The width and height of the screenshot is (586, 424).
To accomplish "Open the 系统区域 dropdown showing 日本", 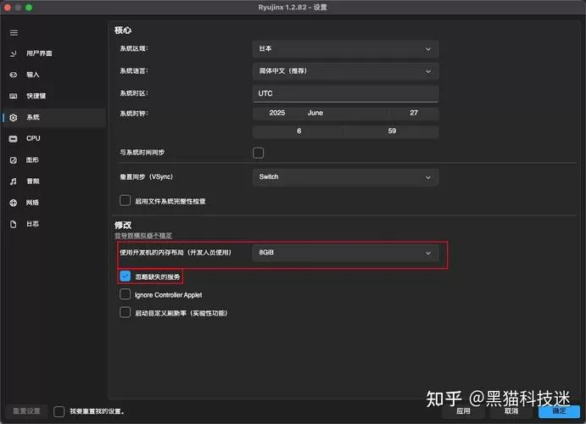I will [x=345, y=49].
